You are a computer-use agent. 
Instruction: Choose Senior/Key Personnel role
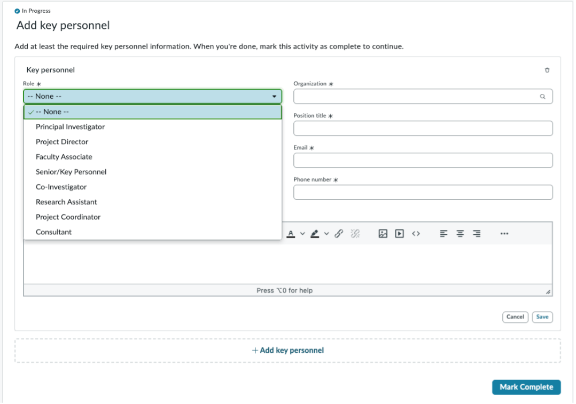[x=152, y=172]
